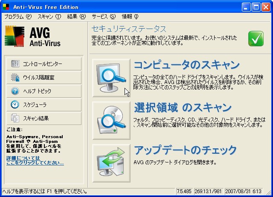Open the 結果 (R) menu
Screen dimensions: 273x197
[x=76, y=17]
